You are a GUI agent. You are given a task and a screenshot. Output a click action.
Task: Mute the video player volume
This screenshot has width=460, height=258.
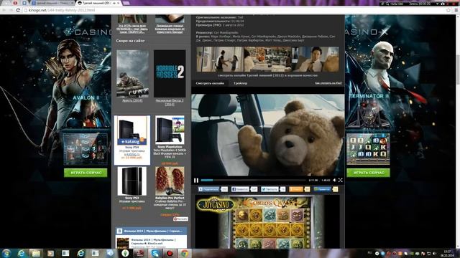point(334,180)
